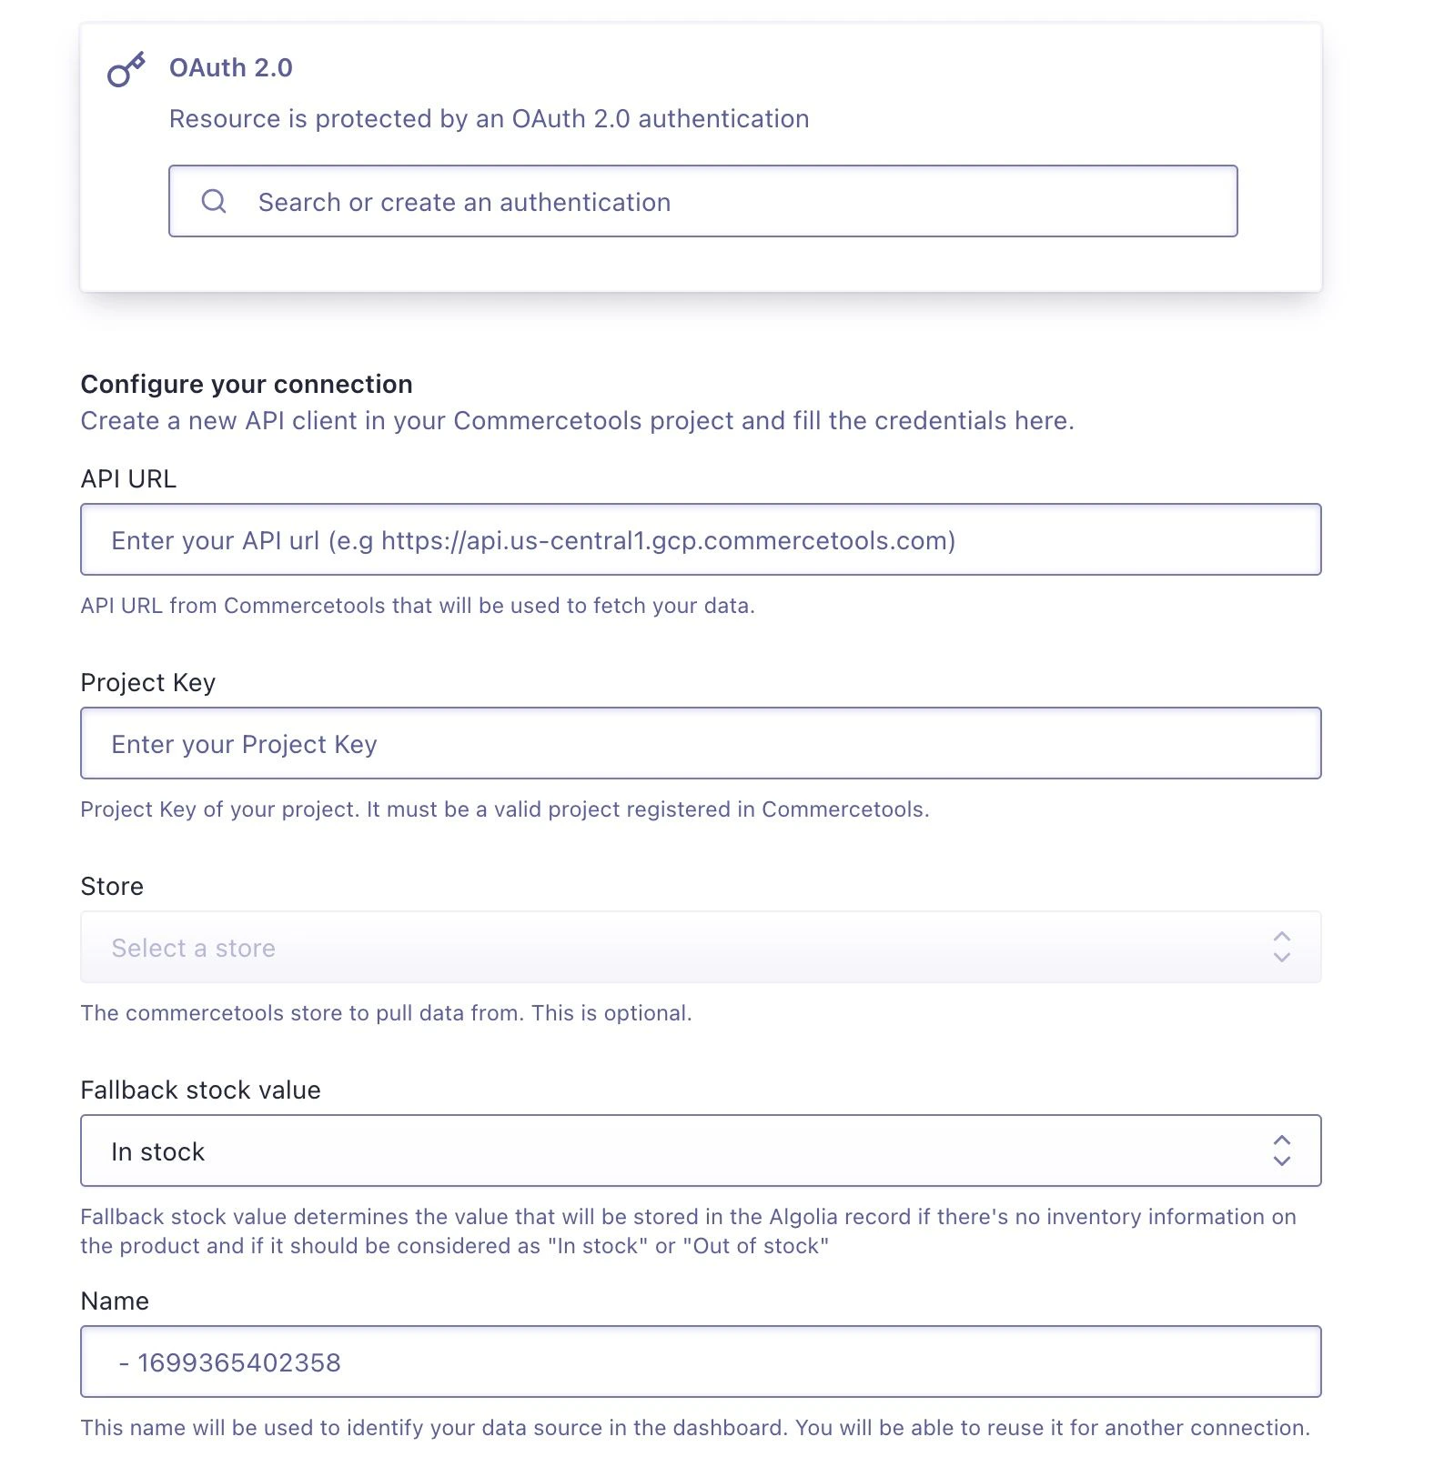The height and width of the screenshot is (1477, 1434).
Task: Click the Project Key description text
Action: pyautogui.click(x=504, y=808)
